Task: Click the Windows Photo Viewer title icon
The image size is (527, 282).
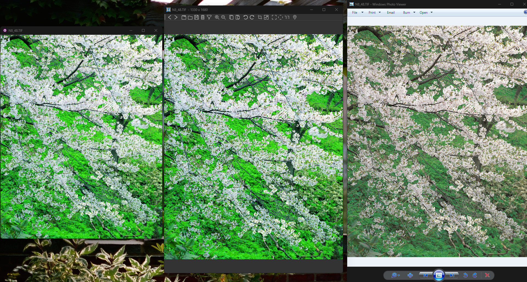Action: pos(351,4)
